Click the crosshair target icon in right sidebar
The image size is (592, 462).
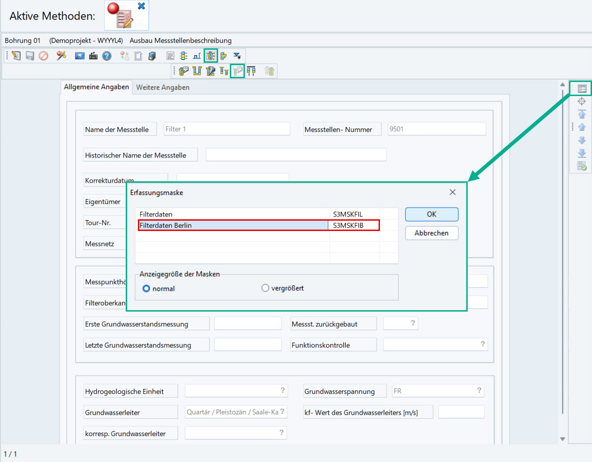(x=582, y=101)
